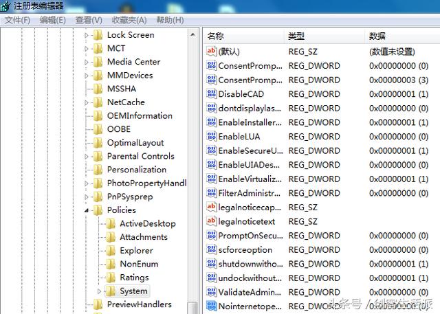Select the EnableVirtualiz... value name
The image size is (440, 314).
[x=250, y=179]
